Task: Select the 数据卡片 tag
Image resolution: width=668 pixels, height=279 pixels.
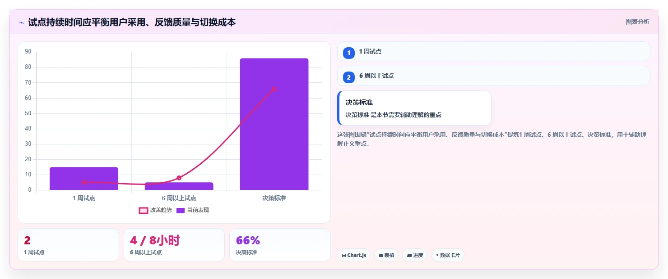Action: pyautogui.click(x=448, y=255)
